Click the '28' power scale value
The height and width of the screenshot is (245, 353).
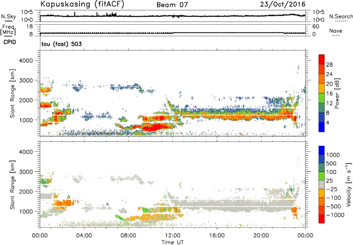tap(329, 65)
